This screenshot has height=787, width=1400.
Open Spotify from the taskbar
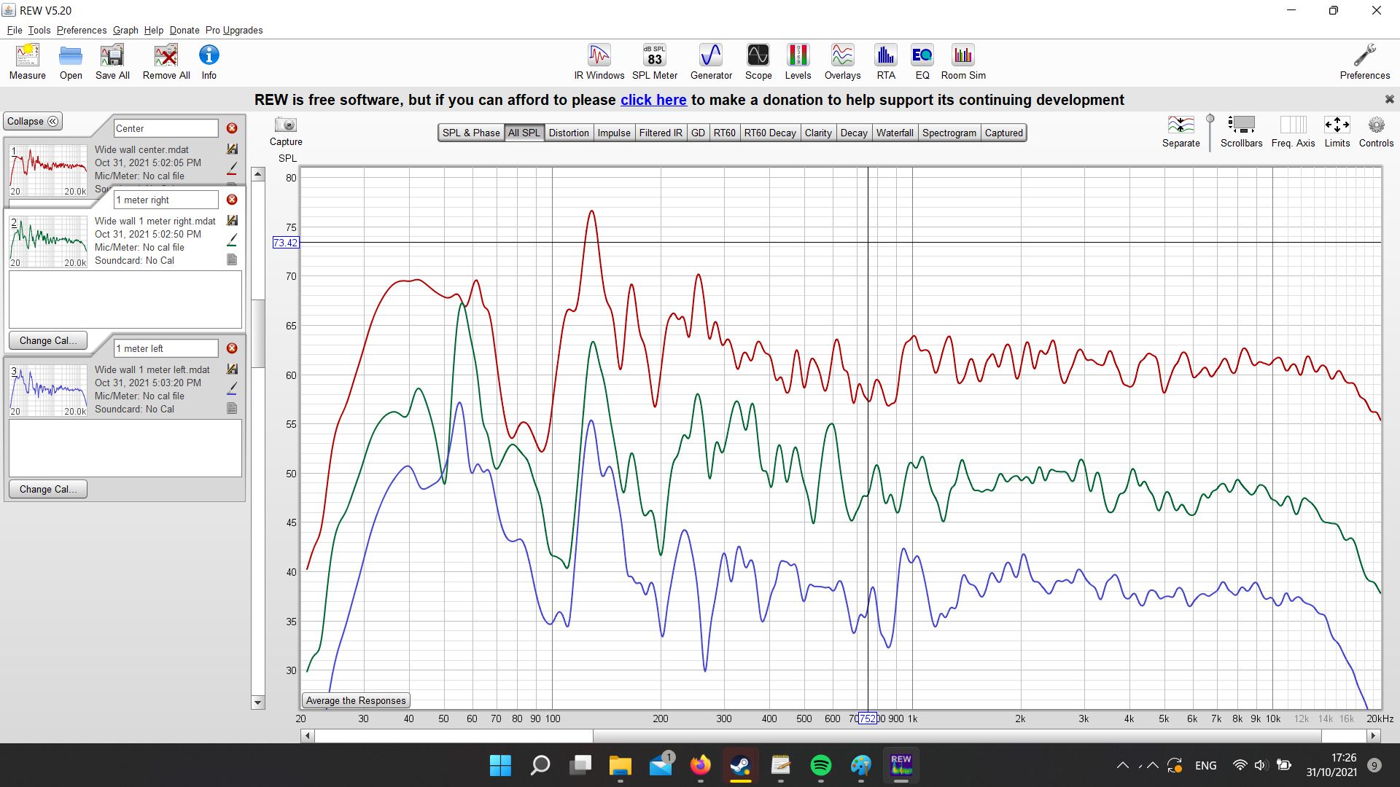tap(820, 765)
